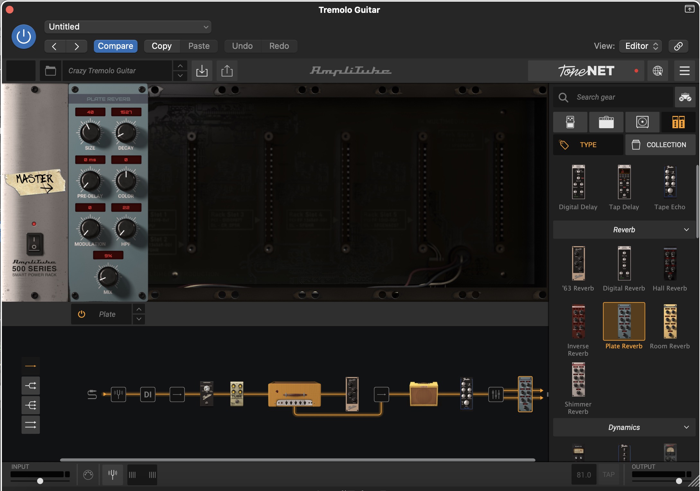This screenshot has height=491, width=700.
Task: Toggle the Compare button
Action: pyautogui.click(x=115, y=46)
